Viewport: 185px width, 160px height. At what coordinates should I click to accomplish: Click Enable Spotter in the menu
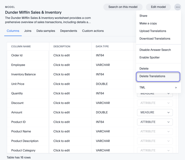coord(149,57)
